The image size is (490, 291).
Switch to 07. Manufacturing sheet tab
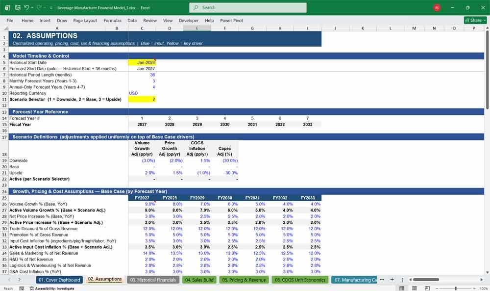(354, 280)
